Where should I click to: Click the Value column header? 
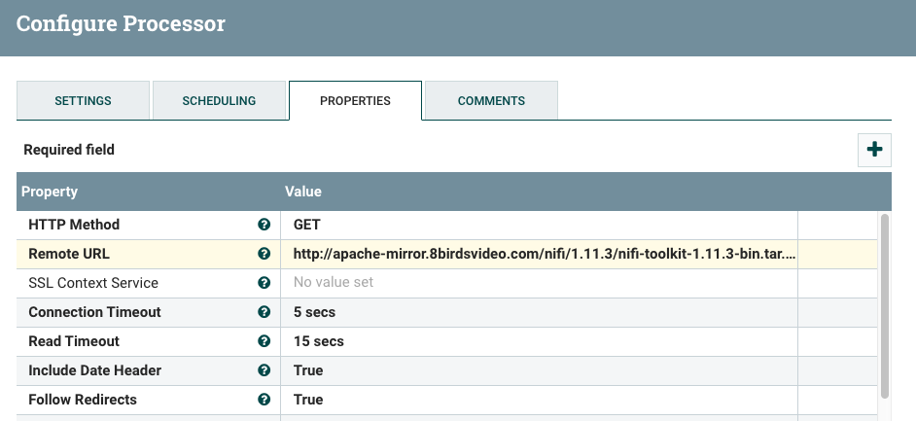(303, 192)
